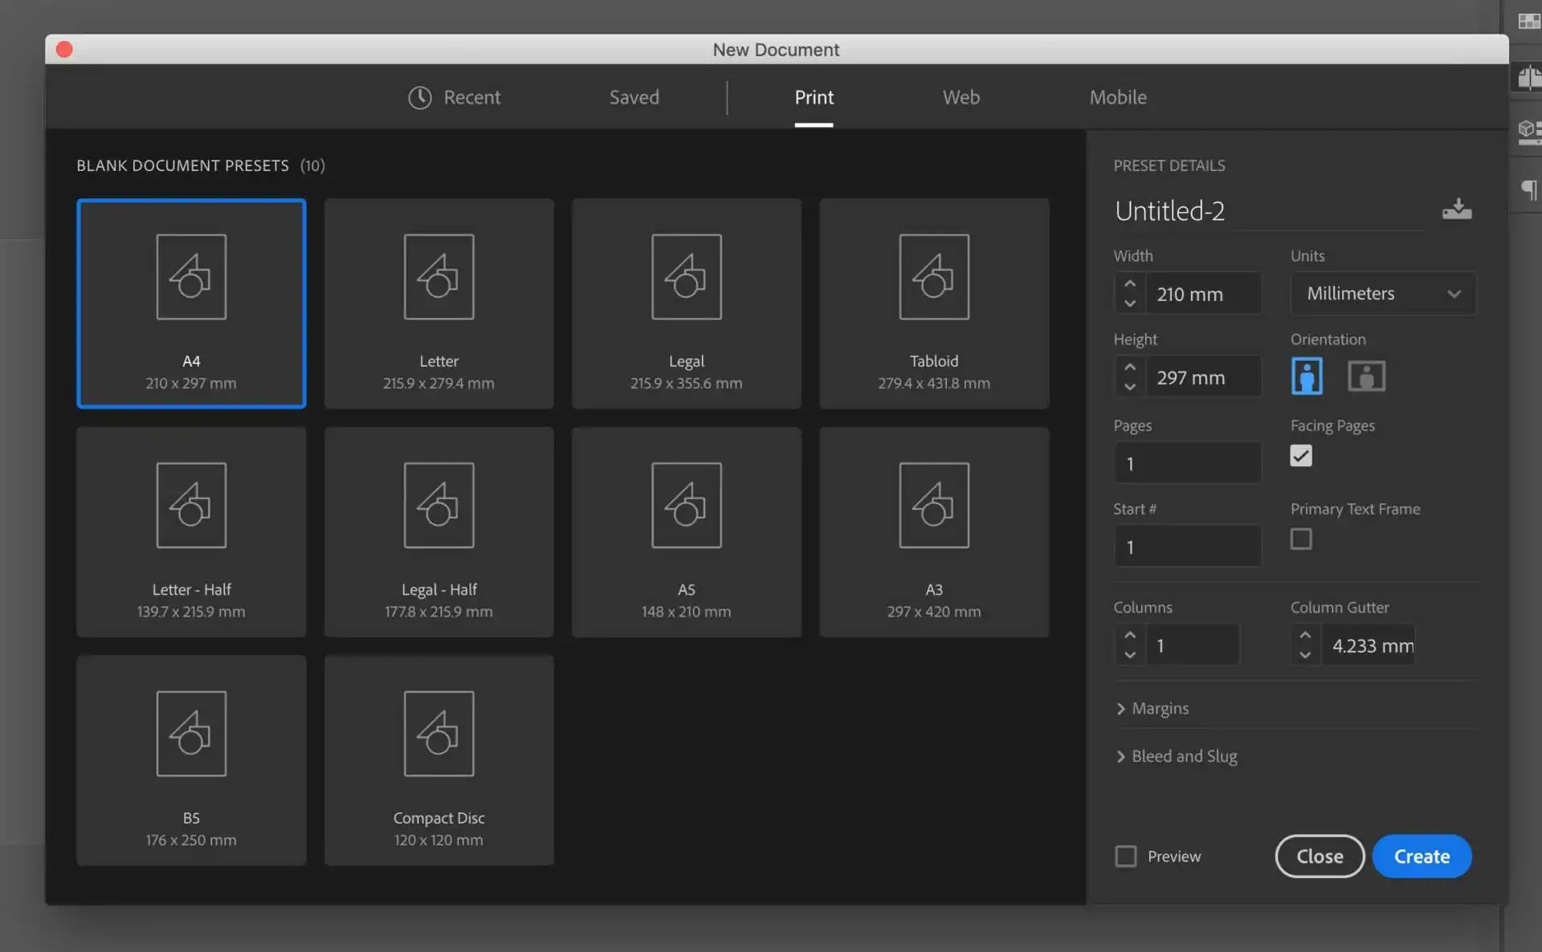Image resolution: width=1542 pixels, height=952 pixels.
Task: Toggle the Preview checkbox
Action: coord(1126,856)
